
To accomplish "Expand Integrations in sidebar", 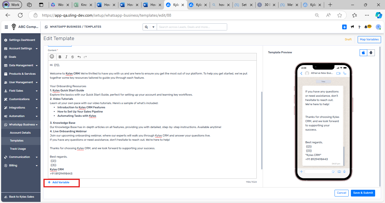I will pyautogui.click(x=21, y=108).
